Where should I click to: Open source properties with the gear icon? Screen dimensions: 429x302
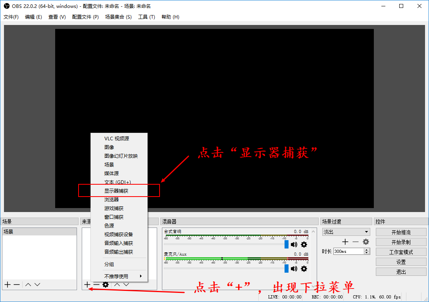pos(106,285)
